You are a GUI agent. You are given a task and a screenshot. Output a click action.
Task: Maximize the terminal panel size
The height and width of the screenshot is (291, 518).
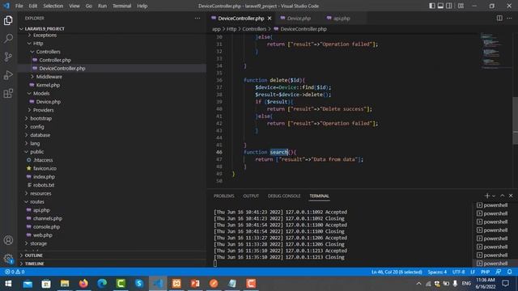(502, 196)
